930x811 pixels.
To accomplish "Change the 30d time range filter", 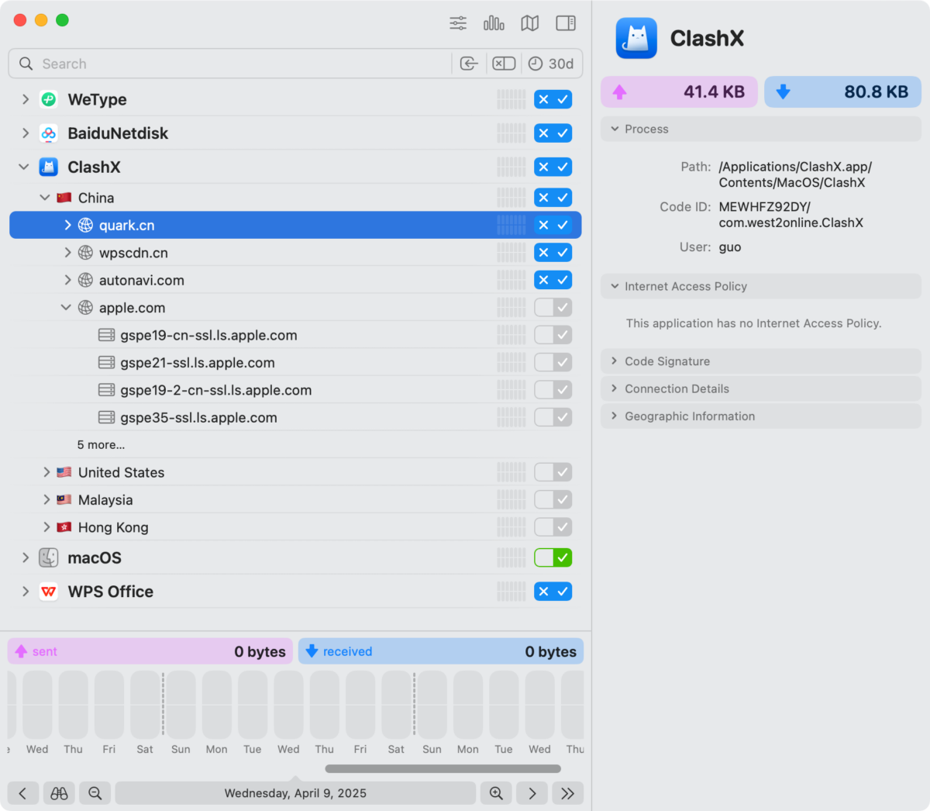I will 551,64.
